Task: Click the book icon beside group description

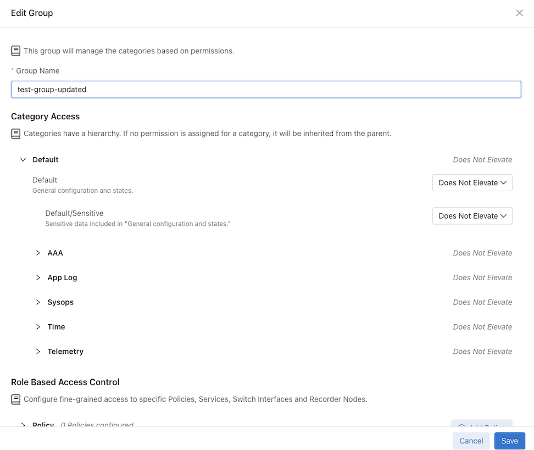Action: (16, 51)
